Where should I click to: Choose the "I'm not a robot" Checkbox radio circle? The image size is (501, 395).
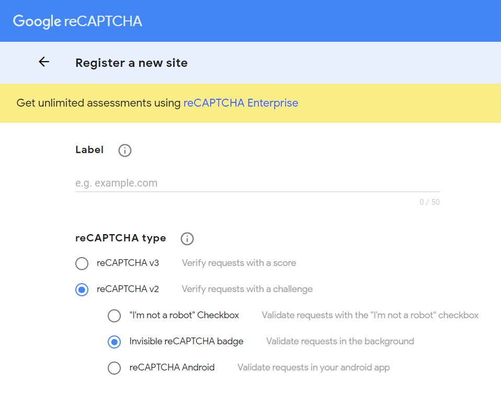point(114,316)
